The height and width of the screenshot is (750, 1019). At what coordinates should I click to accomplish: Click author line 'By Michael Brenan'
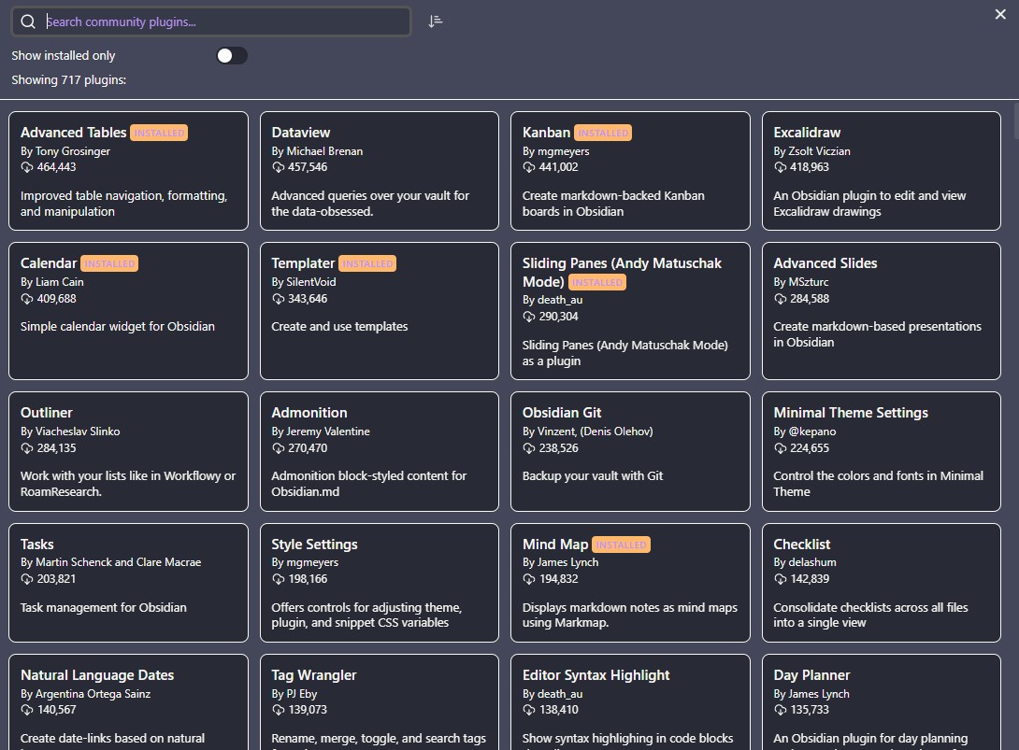317,151
